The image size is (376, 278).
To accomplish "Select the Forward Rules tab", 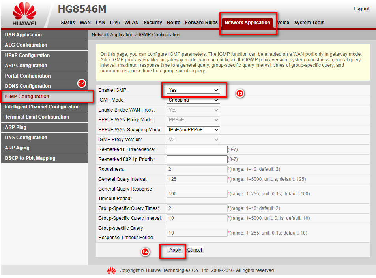I will [x=201, y=23].
